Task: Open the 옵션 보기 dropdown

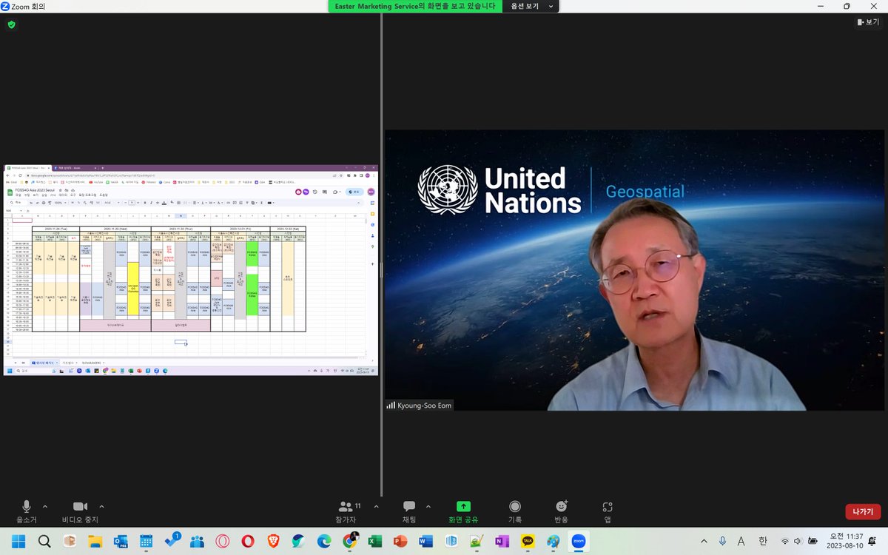Action: [531, 6]
